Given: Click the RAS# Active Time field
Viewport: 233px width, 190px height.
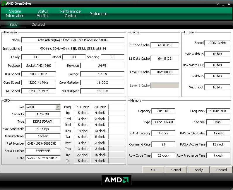Looking at the screenshot, I should (x=218, y=144).
